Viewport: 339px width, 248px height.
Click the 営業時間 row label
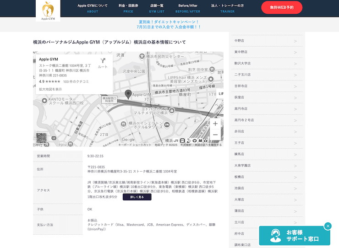pos(44,156)
